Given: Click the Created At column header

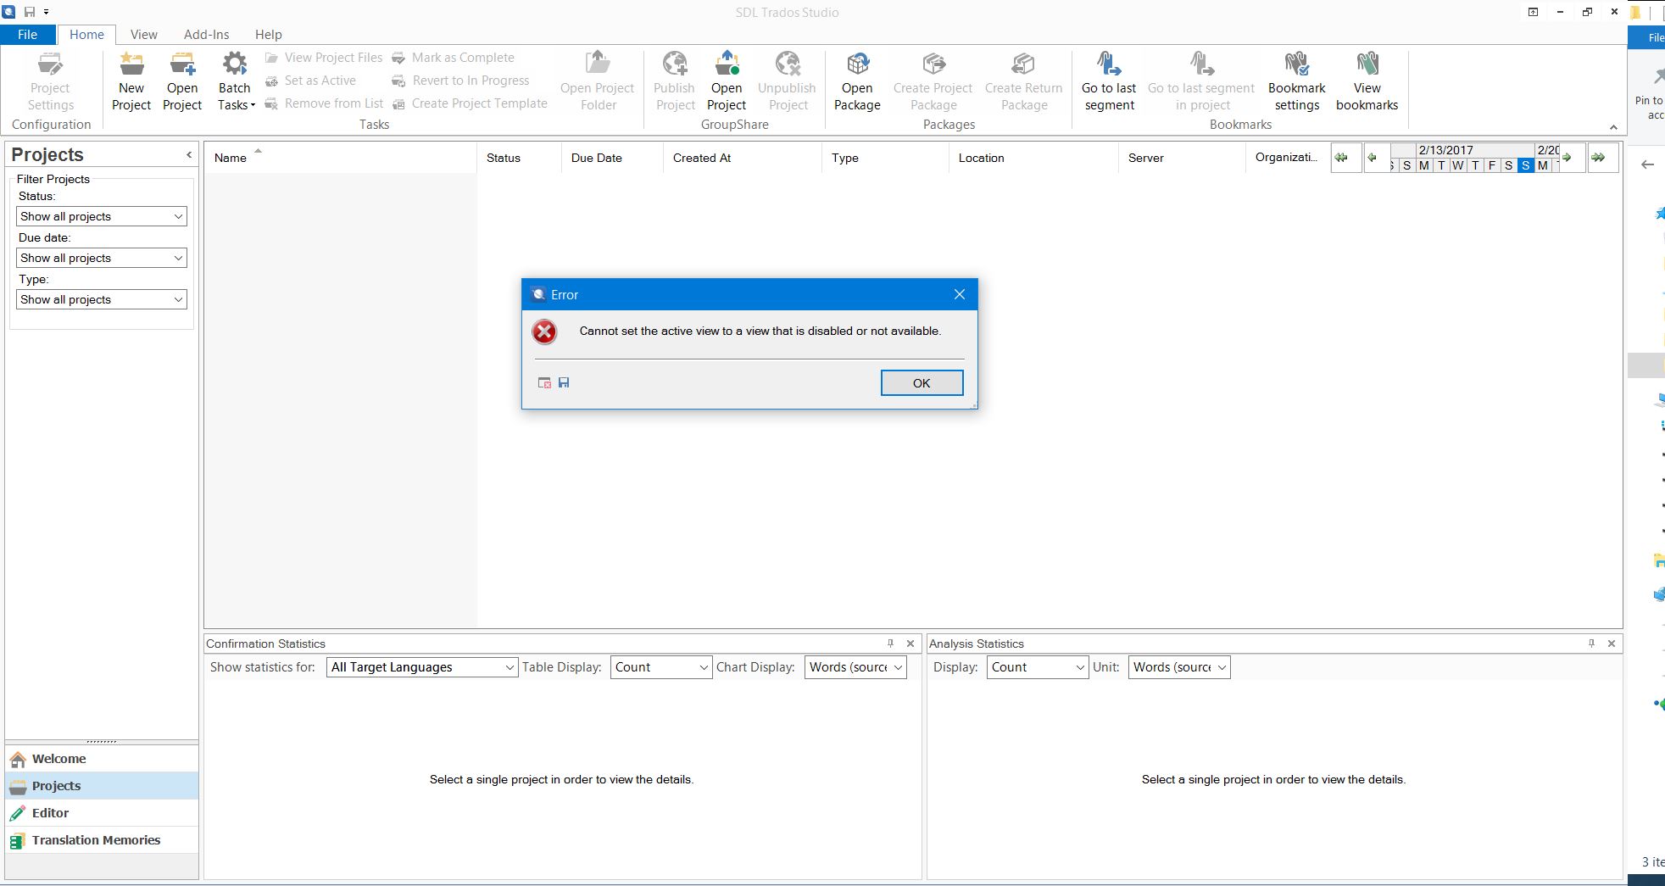Looking at the screenshot, I should click(x=743, y=158).
